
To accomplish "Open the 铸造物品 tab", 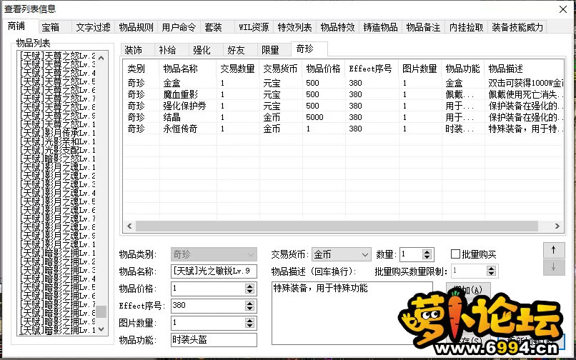I will (379, 27).
